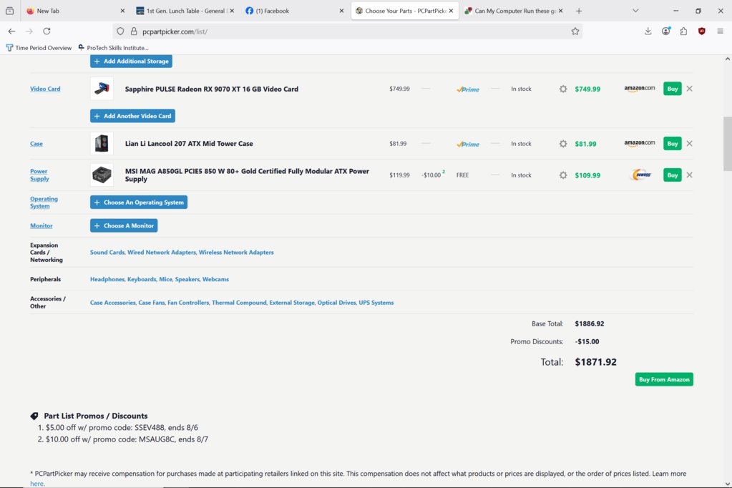Image resolution: width=732 pixels, height=488 pixels.
Task: Open the Video Card category link
Action: pyautogui.click(x=45, y=89)
